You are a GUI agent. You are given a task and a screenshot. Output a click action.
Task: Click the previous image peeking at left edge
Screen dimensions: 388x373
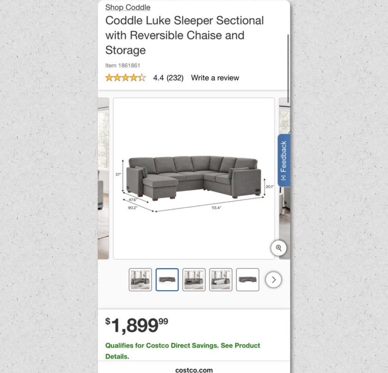(103, 179)
